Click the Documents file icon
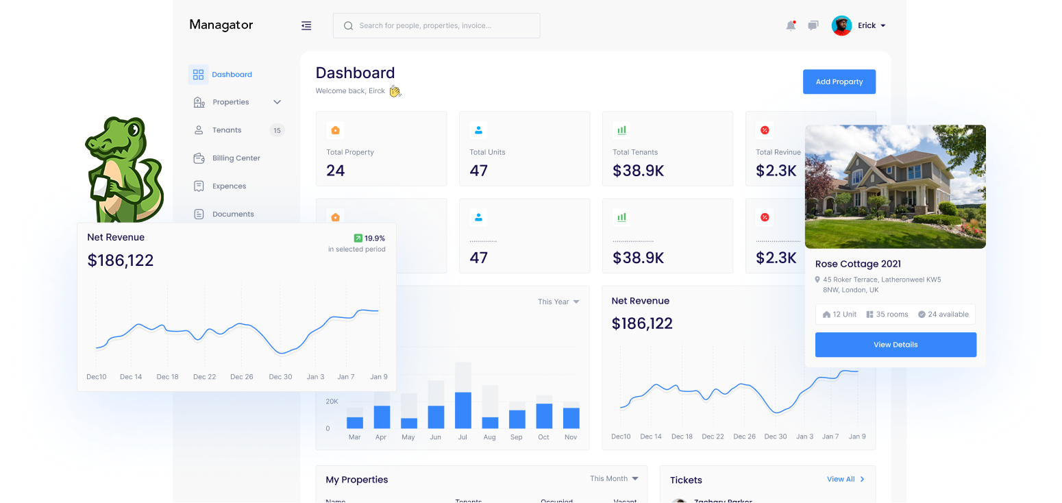This screenshot has width=1062, height=503. [x=199, y=214]
